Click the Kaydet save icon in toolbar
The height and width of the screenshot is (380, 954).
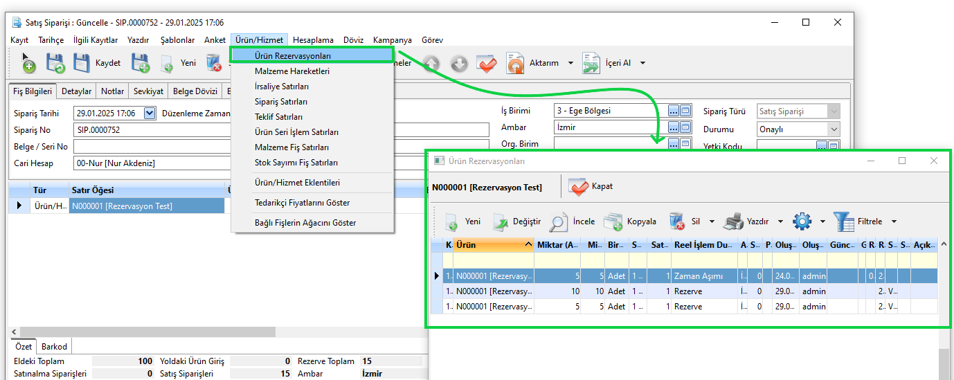[x=82, y=63]
